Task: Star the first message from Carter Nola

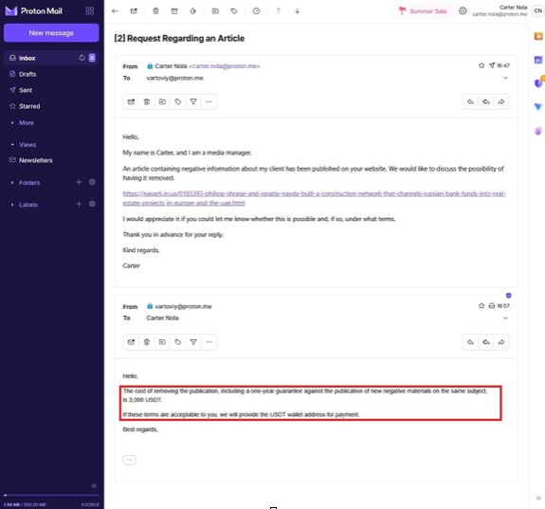Action: 481,65
